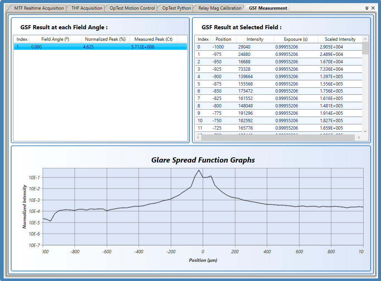Screen dimensions: 381x281
Task: Click Index header in the Selected Field table
Action: tap(203, 39)
